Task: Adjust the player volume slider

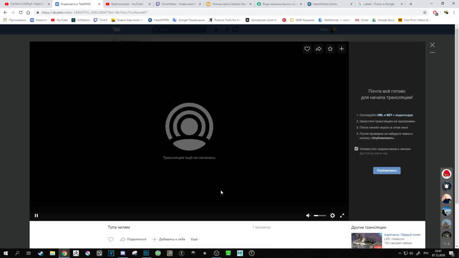Action: click(x=320, y=216)
